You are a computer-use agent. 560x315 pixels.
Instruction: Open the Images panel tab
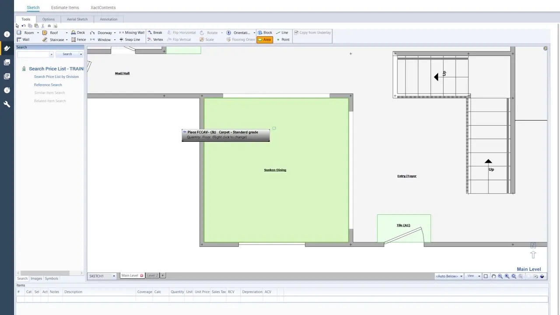tap(36, 279)
